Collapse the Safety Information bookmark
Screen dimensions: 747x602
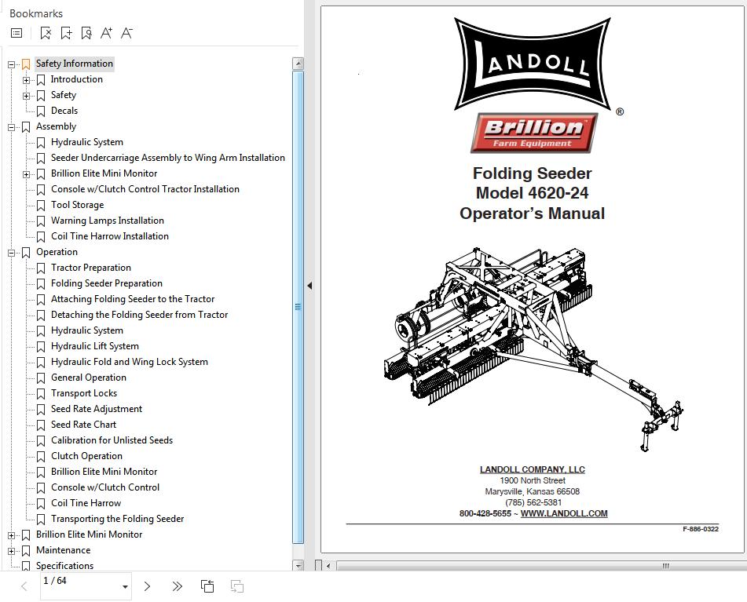[x=12, y=64]
